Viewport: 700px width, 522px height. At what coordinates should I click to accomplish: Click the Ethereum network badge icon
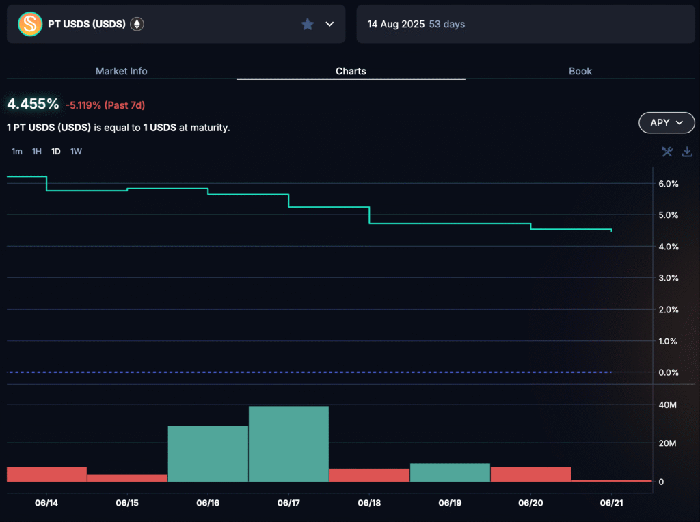click(x=137, y=24)
